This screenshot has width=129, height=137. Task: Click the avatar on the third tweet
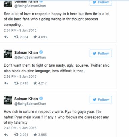(x=8, y=100)
